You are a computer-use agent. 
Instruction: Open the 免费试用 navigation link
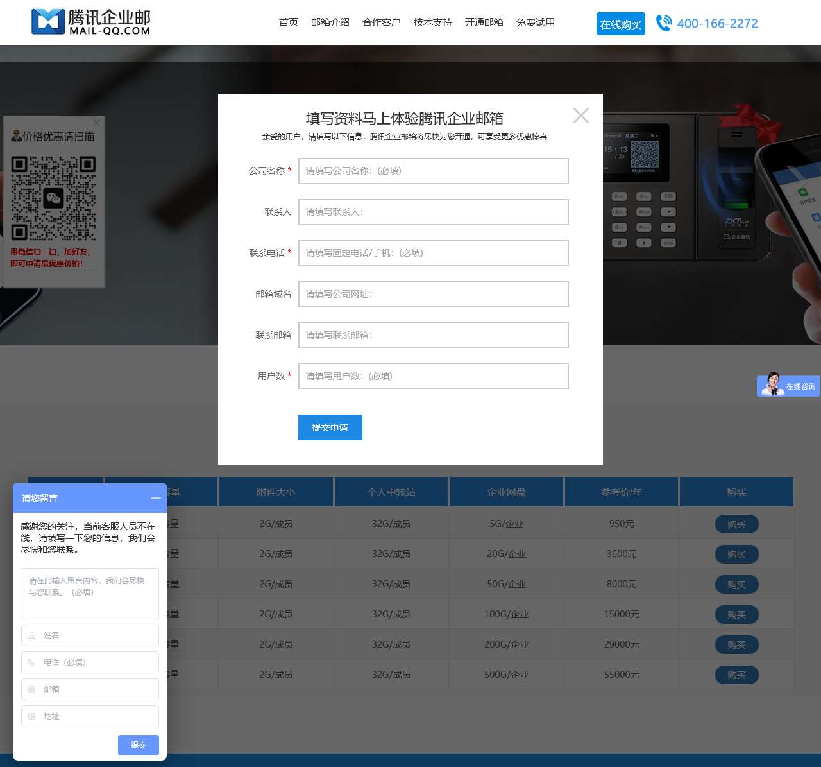coord(536,22)
